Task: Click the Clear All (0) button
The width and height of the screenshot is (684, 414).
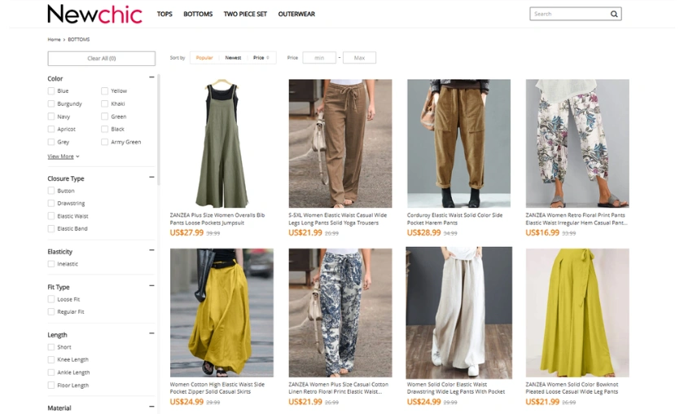Action: pos(101,59)
